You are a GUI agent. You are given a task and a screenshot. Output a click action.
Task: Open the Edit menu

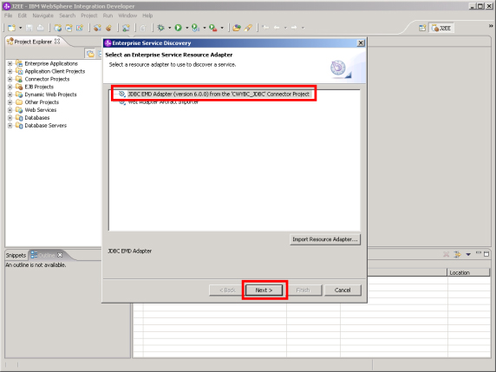23,16
